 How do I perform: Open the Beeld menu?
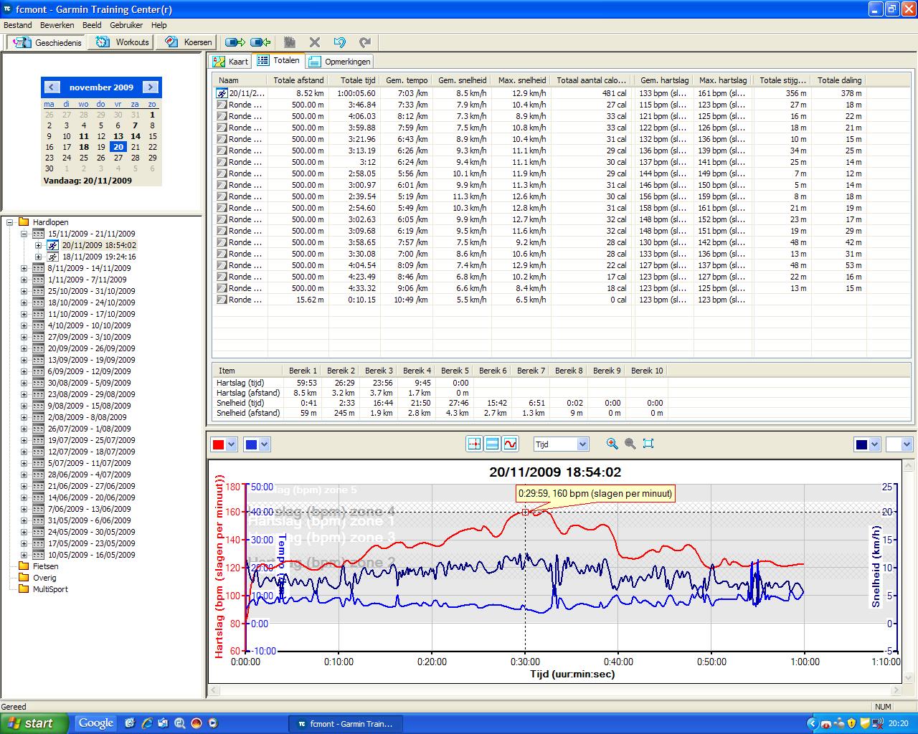[x=92, y=25]
